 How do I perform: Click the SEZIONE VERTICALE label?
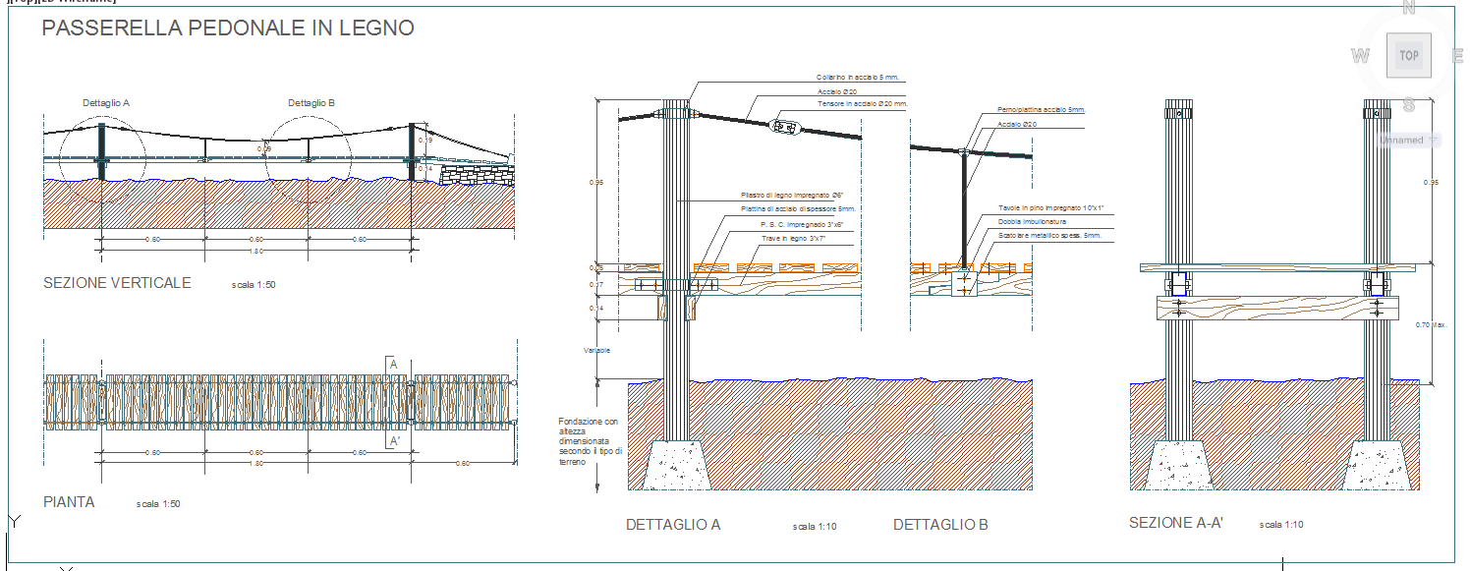pos(117,283)
